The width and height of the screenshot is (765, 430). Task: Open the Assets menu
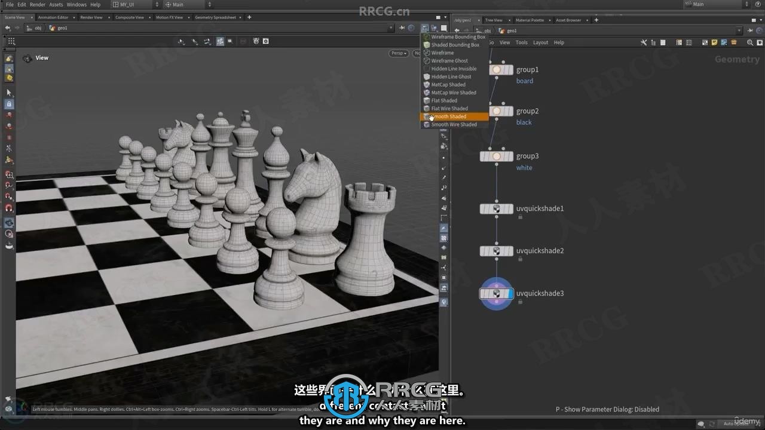point(56,5)
